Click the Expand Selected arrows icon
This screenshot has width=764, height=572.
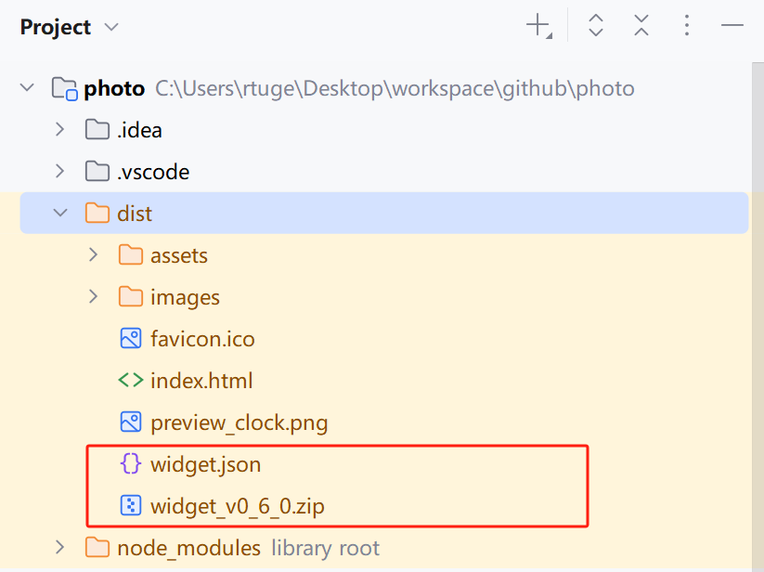(x=596, y=25)
